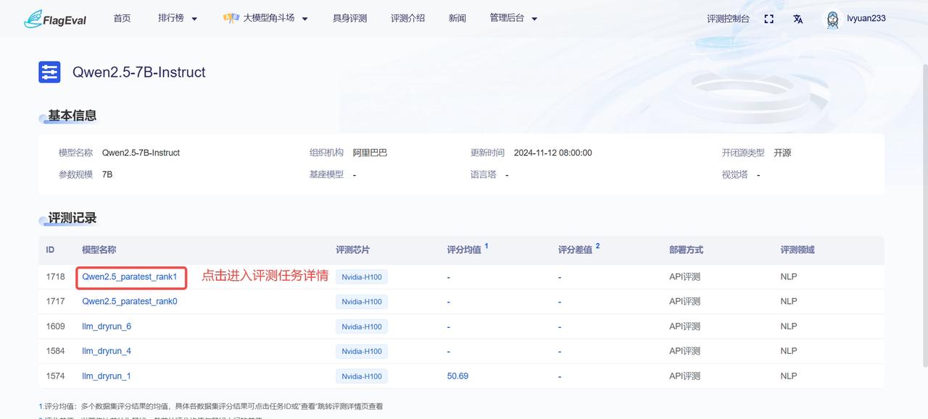Click the 评测记录 section heading
928x419 pixels.
(72, 219)
